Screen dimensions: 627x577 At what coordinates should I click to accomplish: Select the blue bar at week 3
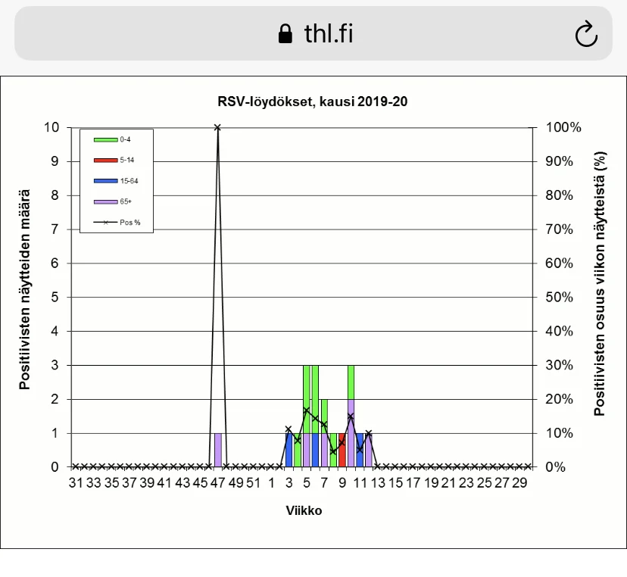(289, 450)
